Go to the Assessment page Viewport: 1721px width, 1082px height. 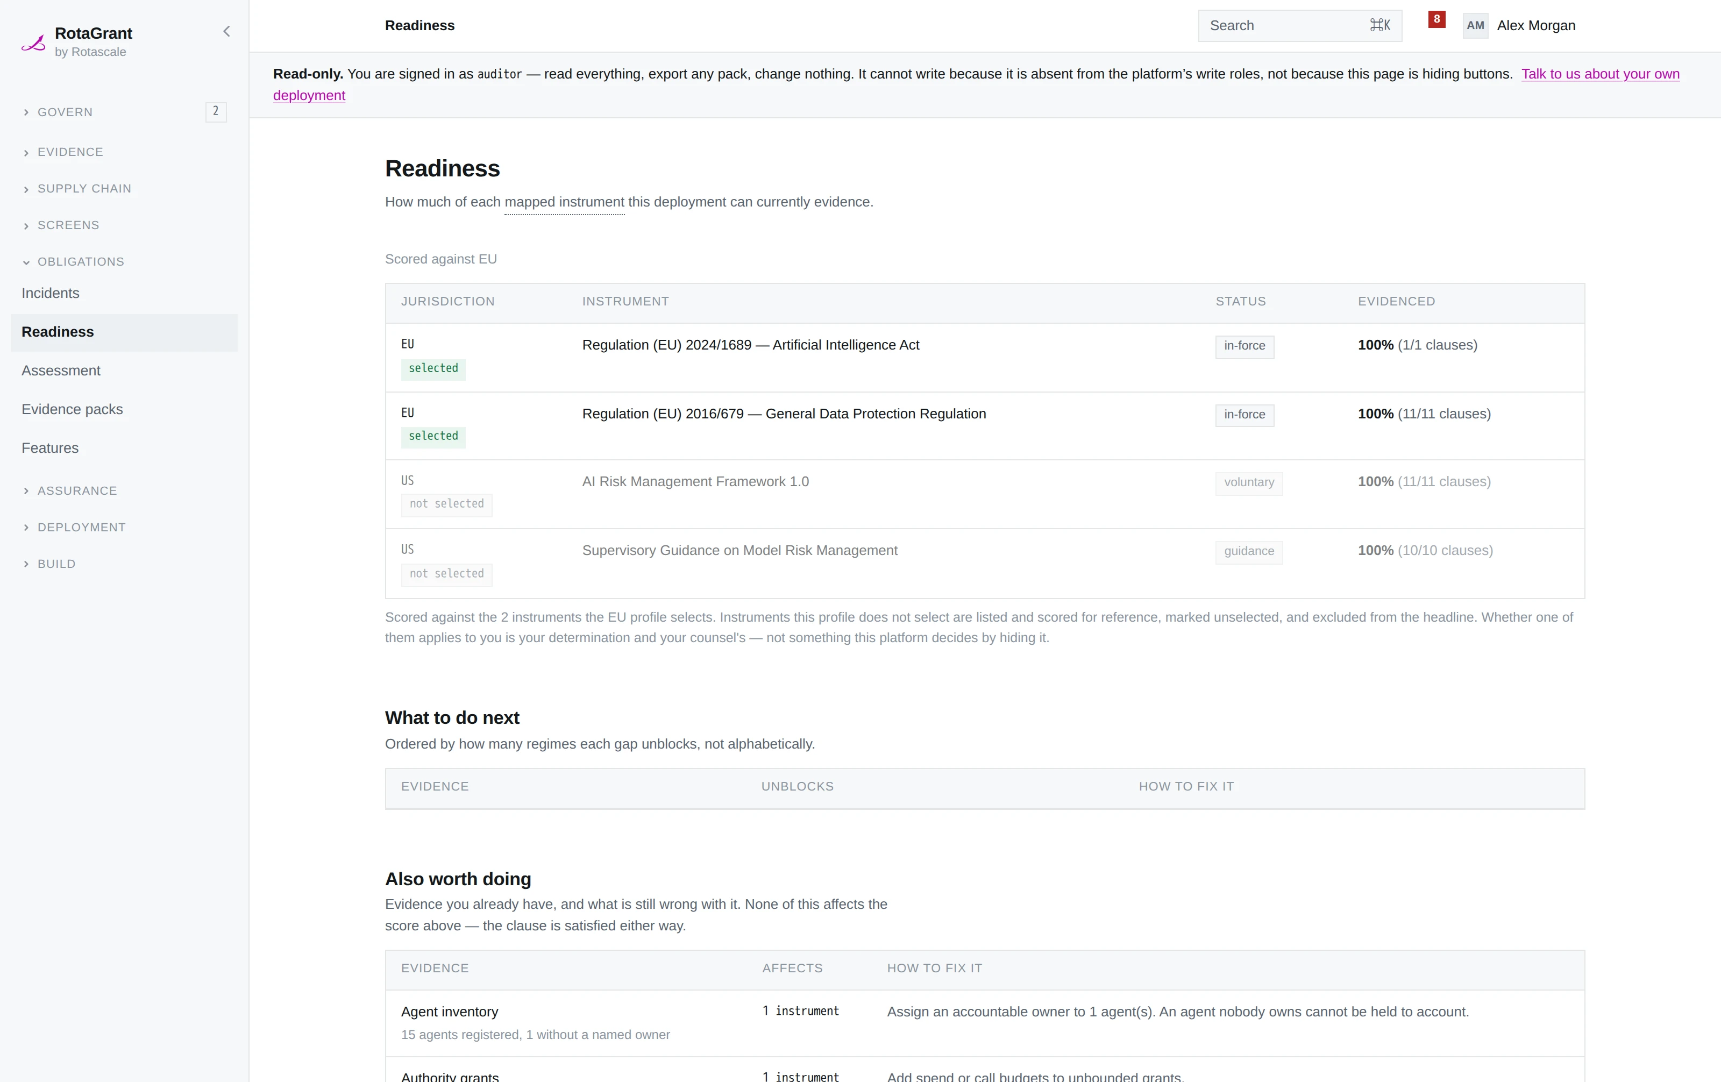click(x=124, y=371)
